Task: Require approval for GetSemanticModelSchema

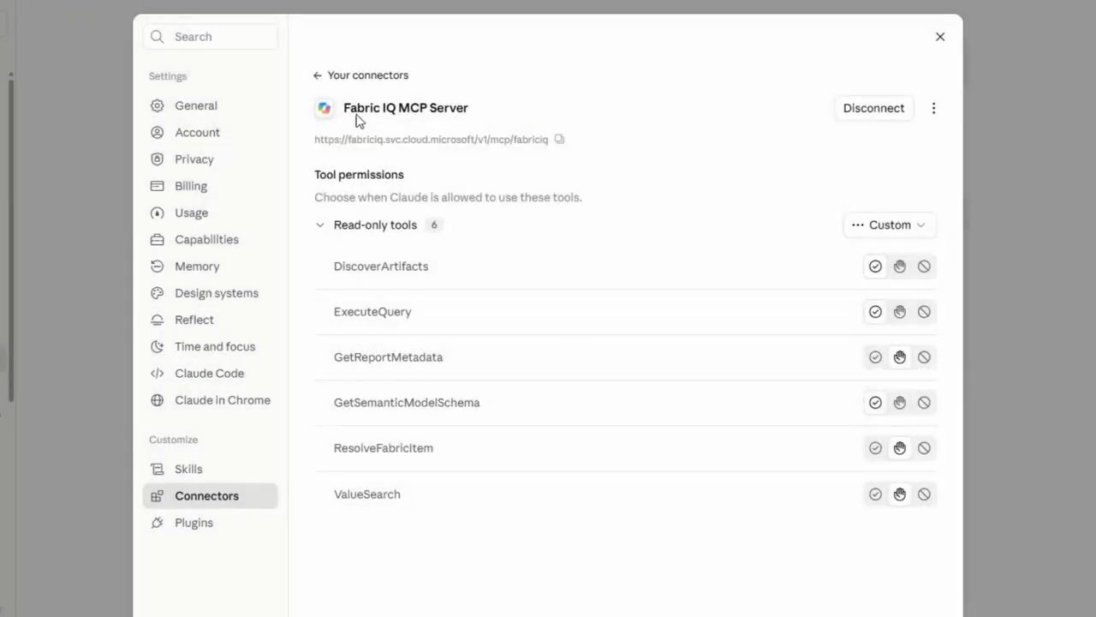Action: (x=900, y=403)
